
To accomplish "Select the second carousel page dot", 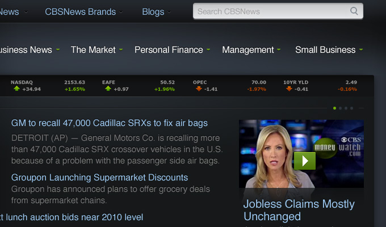I will (340, 108).
